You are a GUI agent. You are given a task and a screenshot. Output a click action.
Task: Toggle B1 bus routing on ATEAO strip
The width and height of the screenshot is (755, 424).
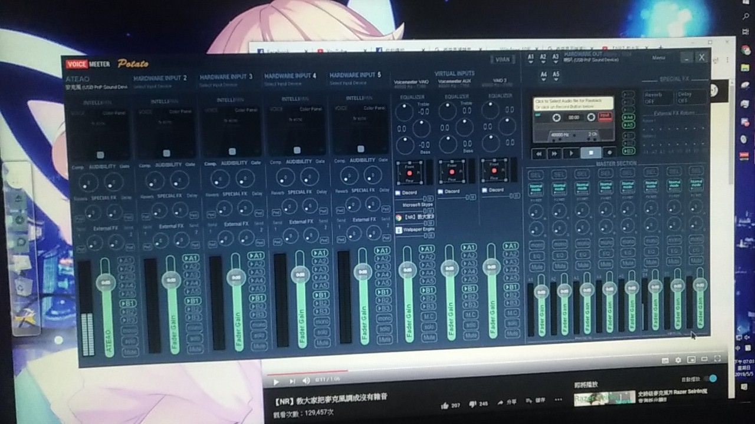129,303
